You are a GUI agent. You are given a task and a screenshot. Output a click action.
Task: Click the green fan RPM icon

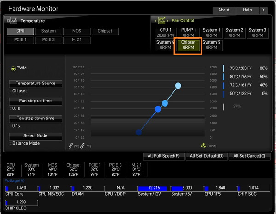click(x=203, y=146)
